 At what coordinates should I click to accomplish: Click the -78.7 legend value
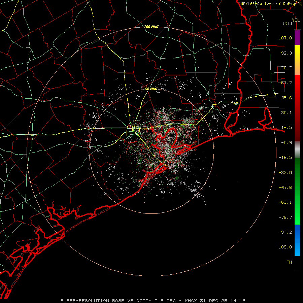click(285, 217)
